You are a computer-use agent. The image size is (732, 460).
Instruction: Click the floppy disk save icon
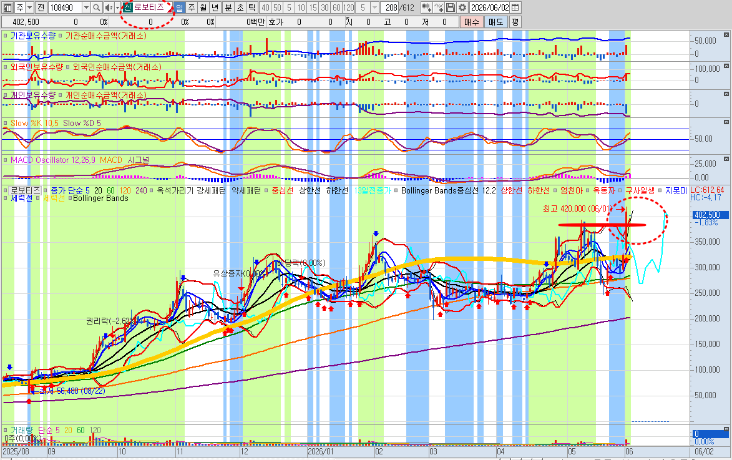tap(450, 7)
